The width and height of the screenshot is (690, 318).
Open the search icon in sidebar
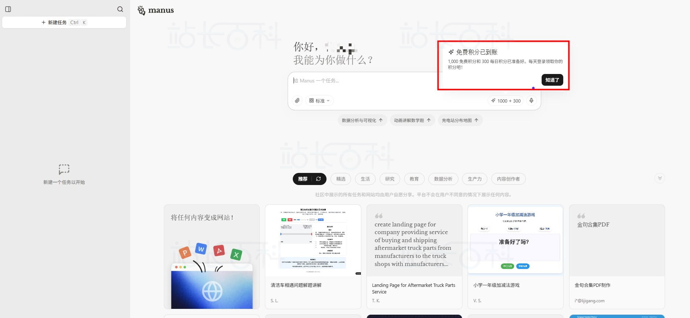[120, 9]
